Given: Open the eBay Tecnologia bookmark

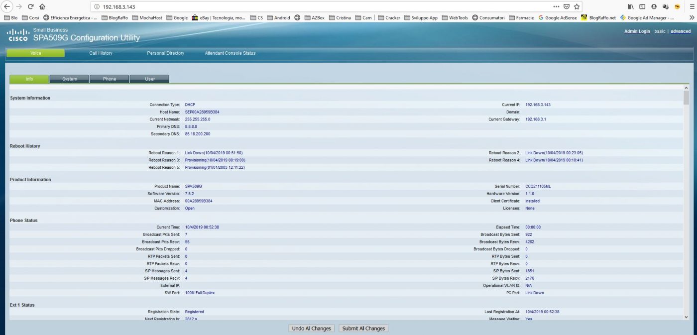Looking at the screenshot, I should coord(218,18).
